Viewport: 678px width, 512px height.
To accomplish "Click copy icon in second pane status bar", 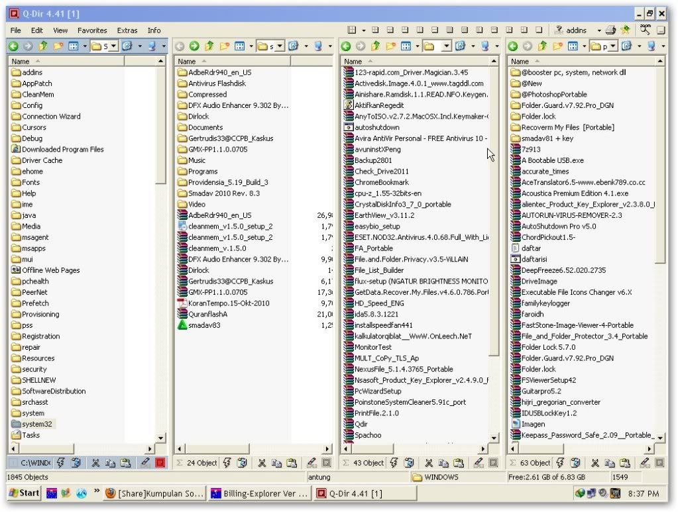I will coord(276,463).
